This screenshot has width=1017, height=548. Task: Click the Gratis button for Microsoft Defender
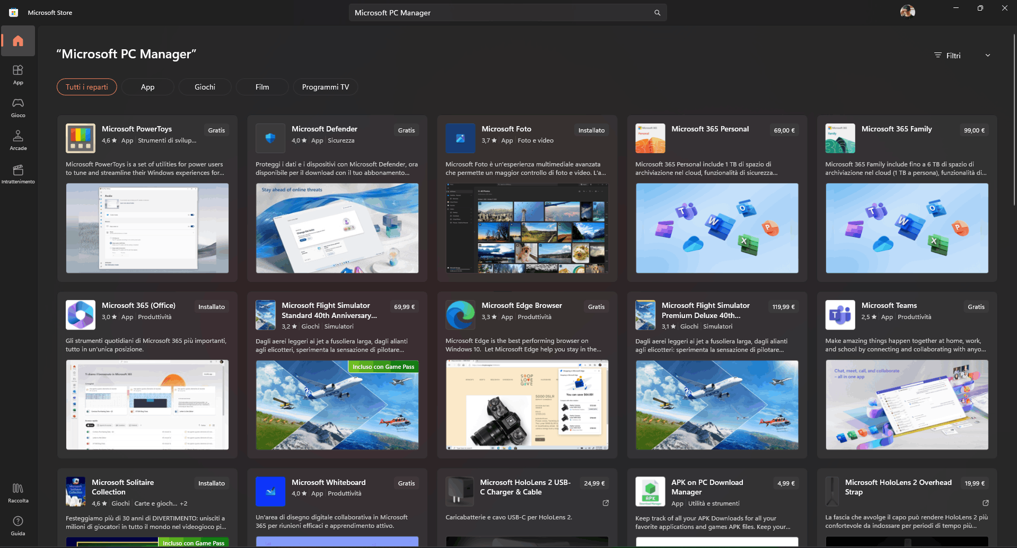tap(406, 130)
